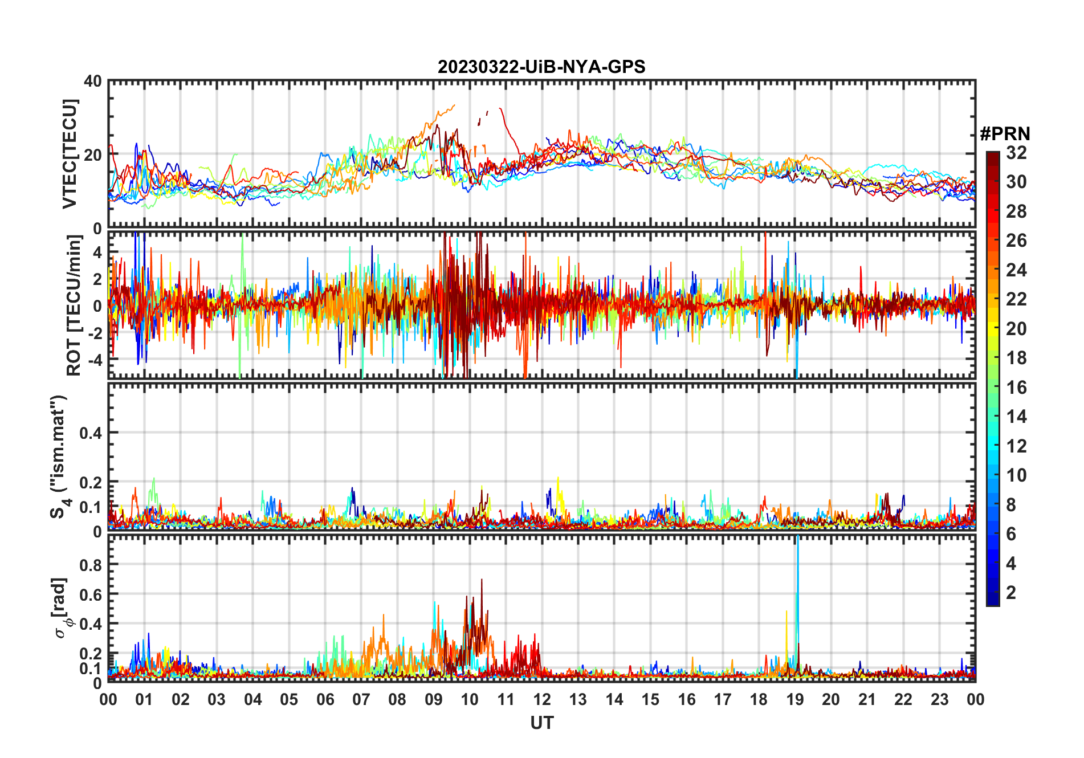The width and height of the screenshot is (1084, 758).
Task: Click VTEC y-axis tick label 40
Action: click(93, 81)
